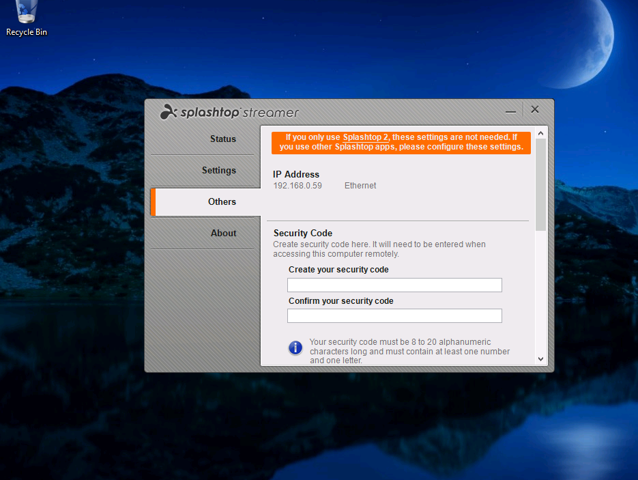This screenshot has width=638, height=480.
Task: Select the Others tab
Action: [222, 202]
